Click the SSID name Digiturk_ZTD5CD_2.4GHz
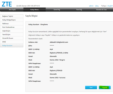This screenshot has width=113, height=94. point(59,53)
